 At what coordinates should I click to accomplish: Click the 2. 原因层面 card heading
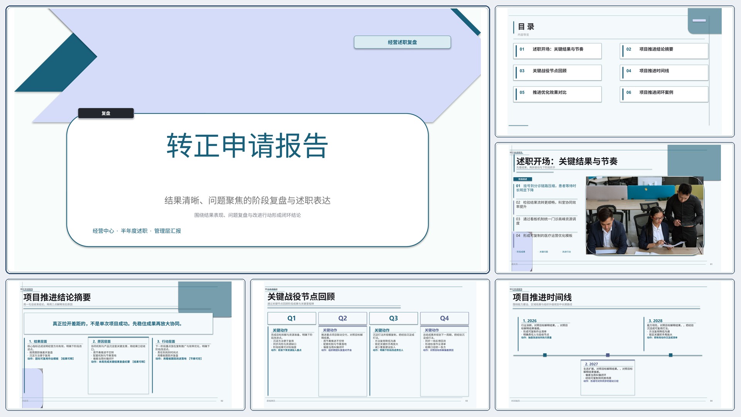tap(102, 341)
